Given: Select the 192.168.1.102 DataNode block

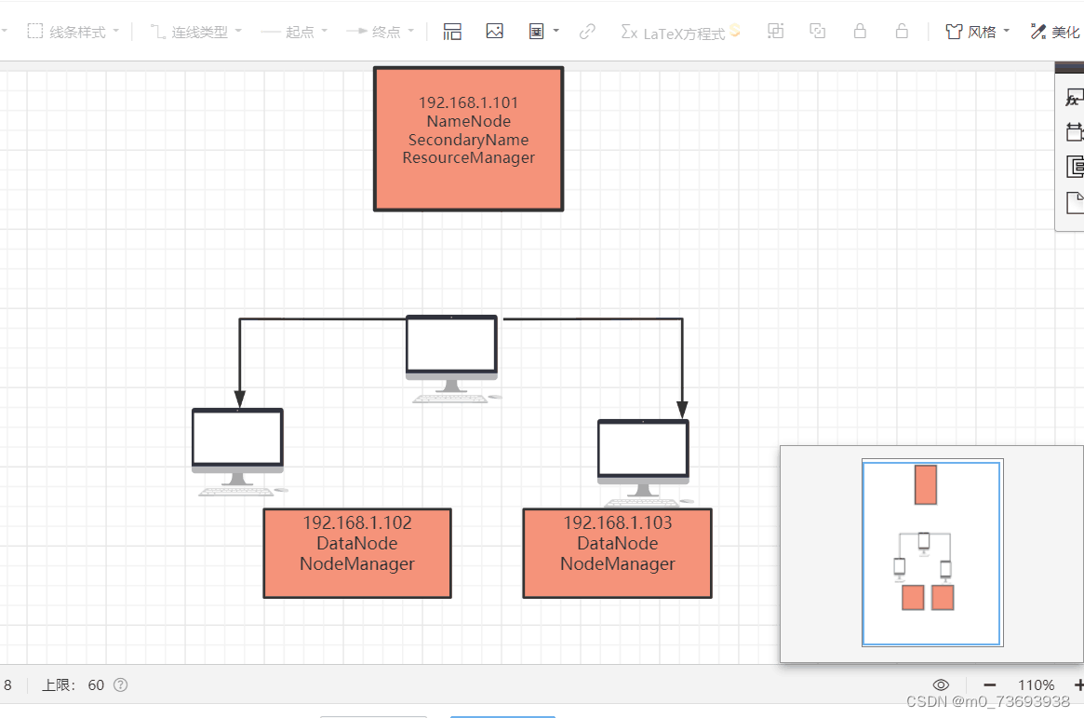Looking at the screenshot, I should click(x=357, y=553).
